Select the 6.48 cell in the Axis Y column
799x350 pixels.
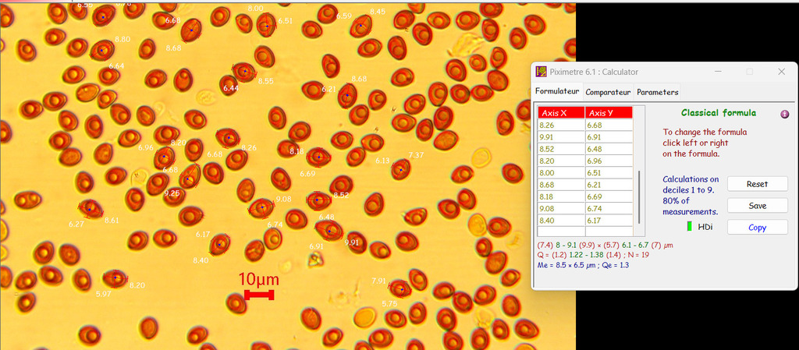coord(609,149)
